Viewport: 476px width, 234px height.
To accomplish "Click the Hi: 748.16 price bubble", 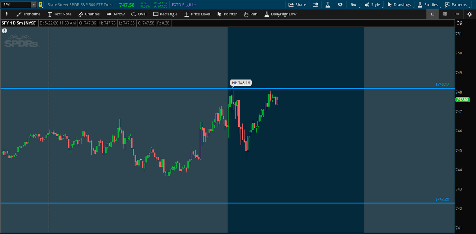I will (x=241, y=83).
